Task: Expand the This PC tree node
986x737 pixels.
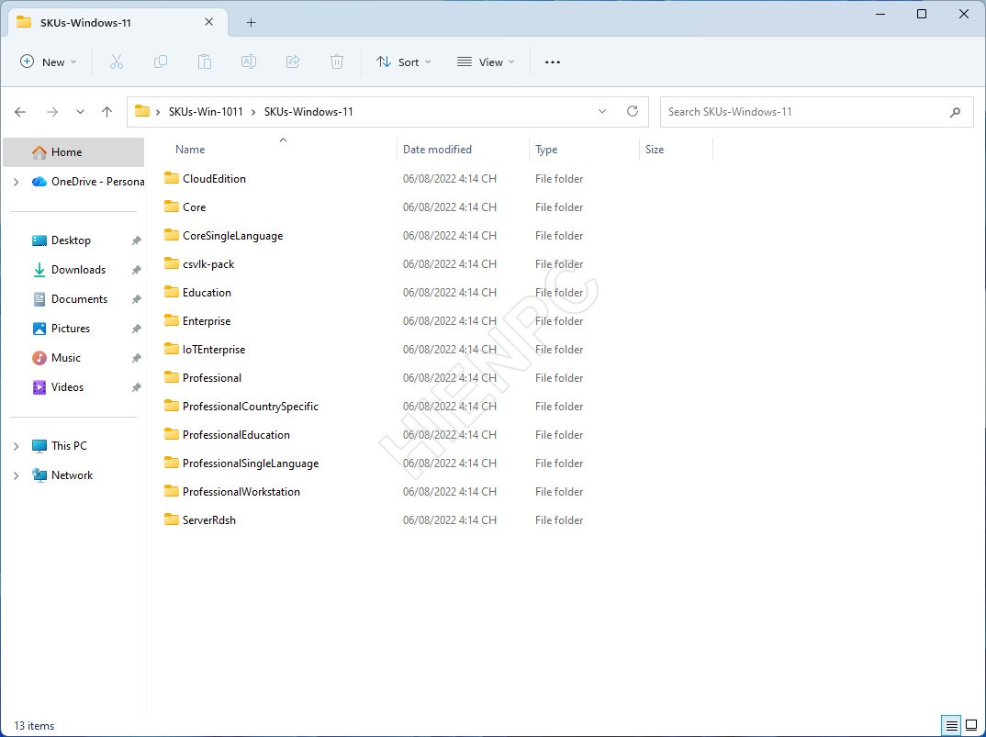Action: point(17,446)
